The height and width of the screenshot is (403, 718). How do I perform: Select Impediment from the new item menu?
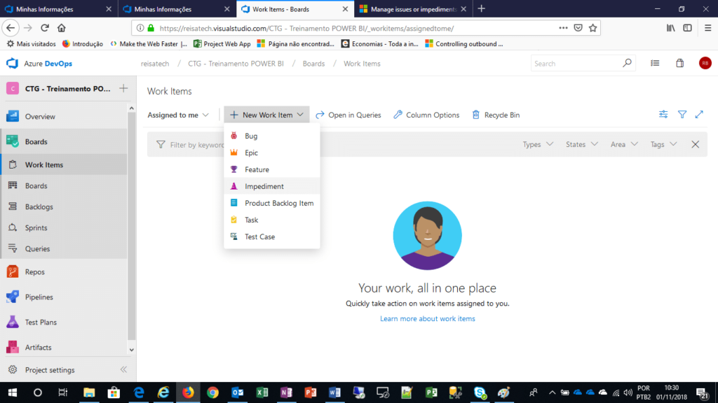pyautogui.click(x=264, y=187)
